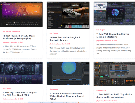The height and width of the screenshot is (103, 135).
Task: Open '10 Best Bass Guitar Plugins & Kontakt Libraries'
Action: (65, 39)
